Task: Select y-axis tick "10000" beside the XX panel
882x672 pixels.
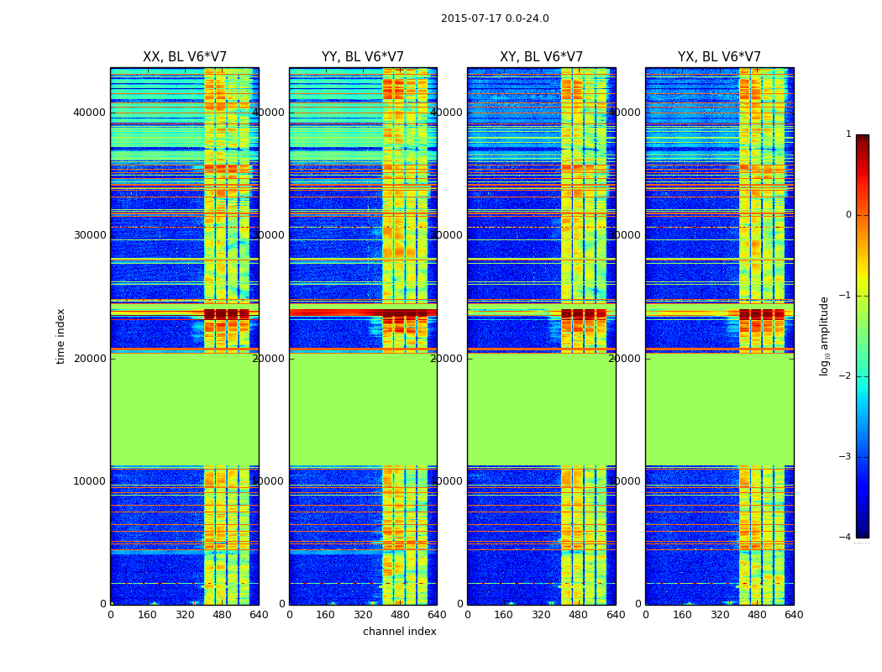Action: pyautogui.click(x=91, y=481)
